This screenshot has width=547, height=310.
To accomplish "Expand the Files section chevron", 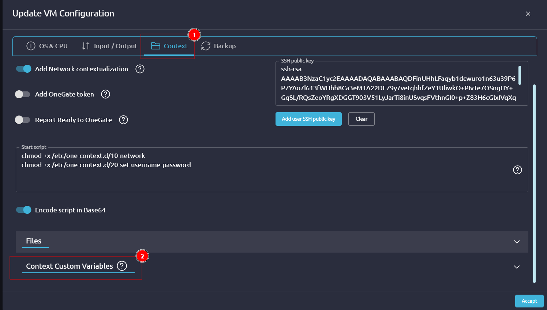I will [x=517, y=242].
